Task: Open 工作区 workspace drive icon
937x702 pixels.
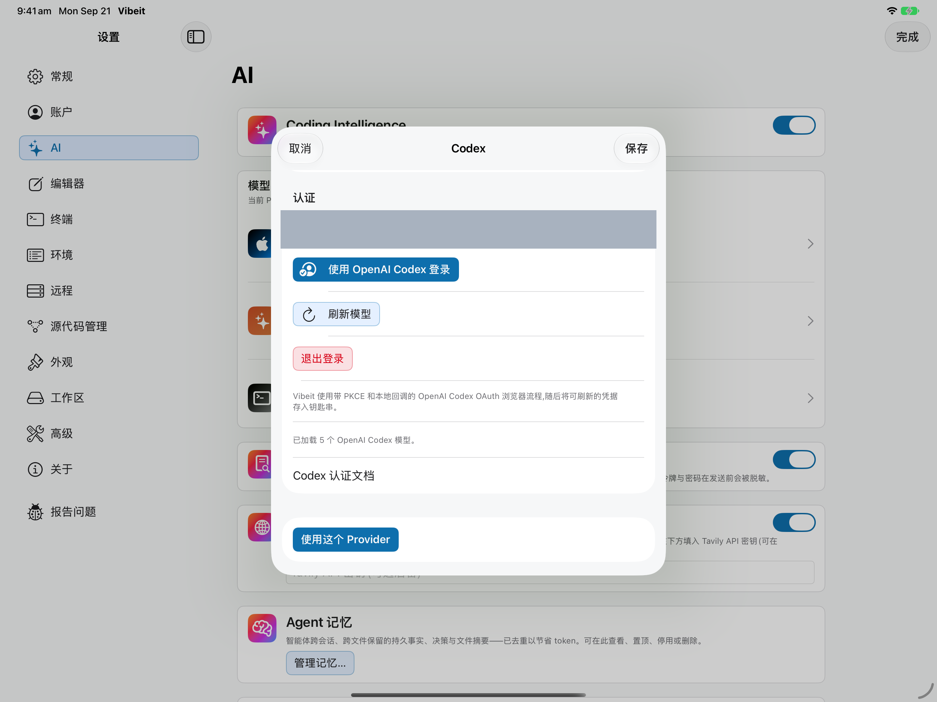Action: [x=35, y=398]
